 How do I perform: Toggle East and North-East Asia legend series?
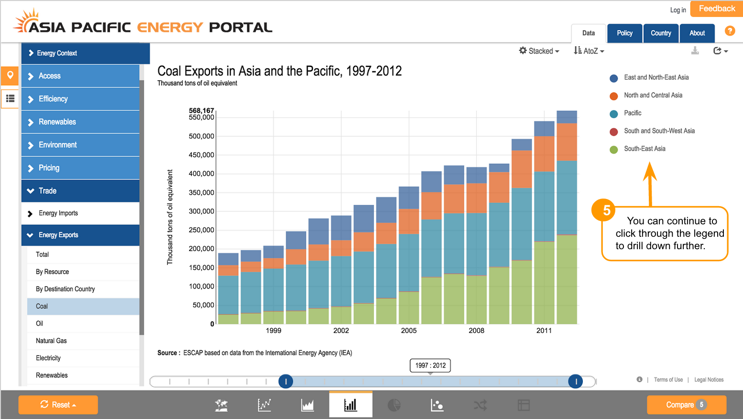click(656, 77)
